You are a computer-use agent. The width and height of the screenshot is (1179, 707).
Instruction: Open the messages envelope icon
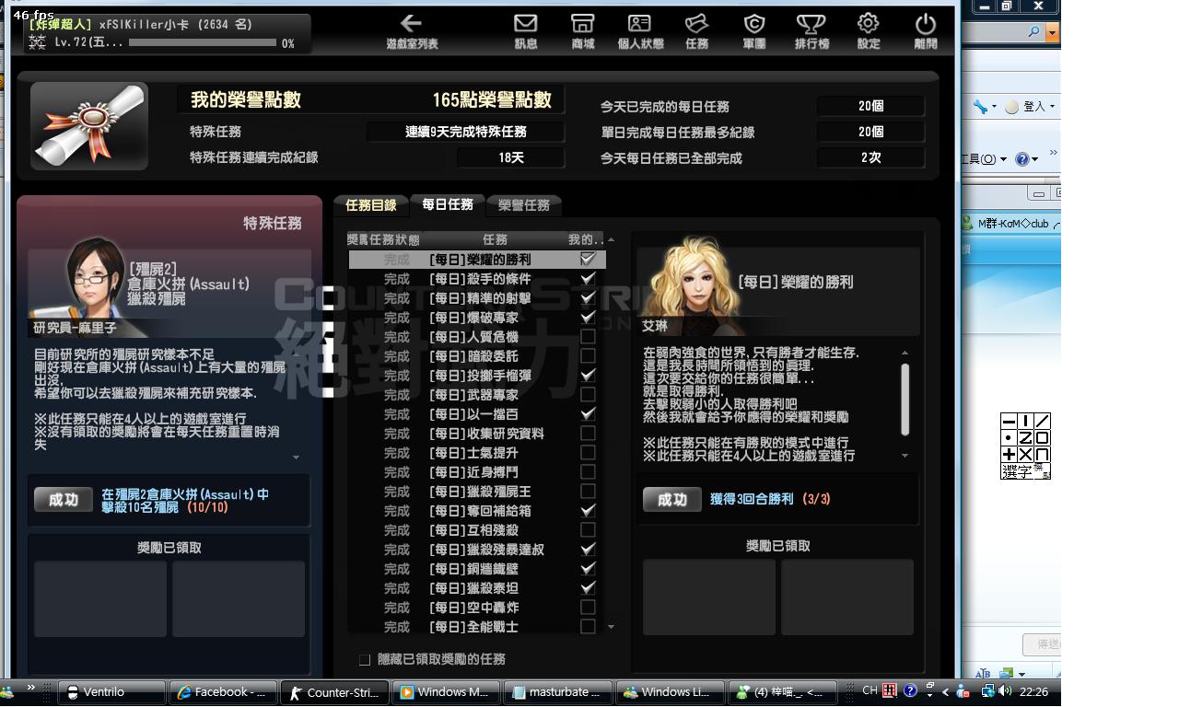525,30
